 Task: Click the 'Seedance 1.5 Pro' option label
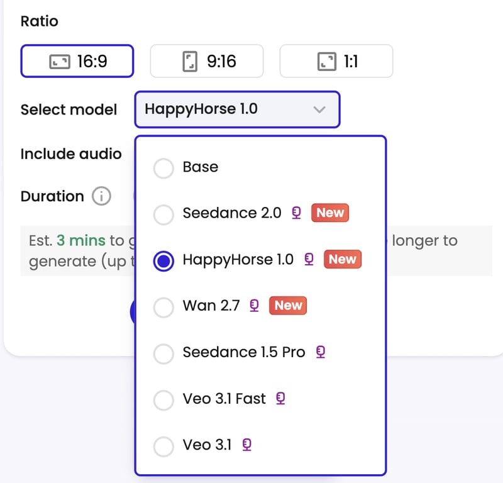244,352
